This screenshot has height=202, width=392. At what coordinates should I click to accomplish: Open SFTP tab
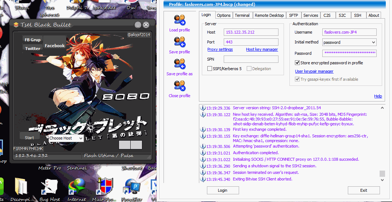(x=293, y=15)
